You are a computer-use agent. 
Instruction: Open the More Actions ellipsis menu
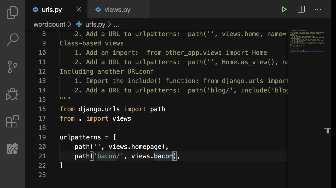[317, 10]
